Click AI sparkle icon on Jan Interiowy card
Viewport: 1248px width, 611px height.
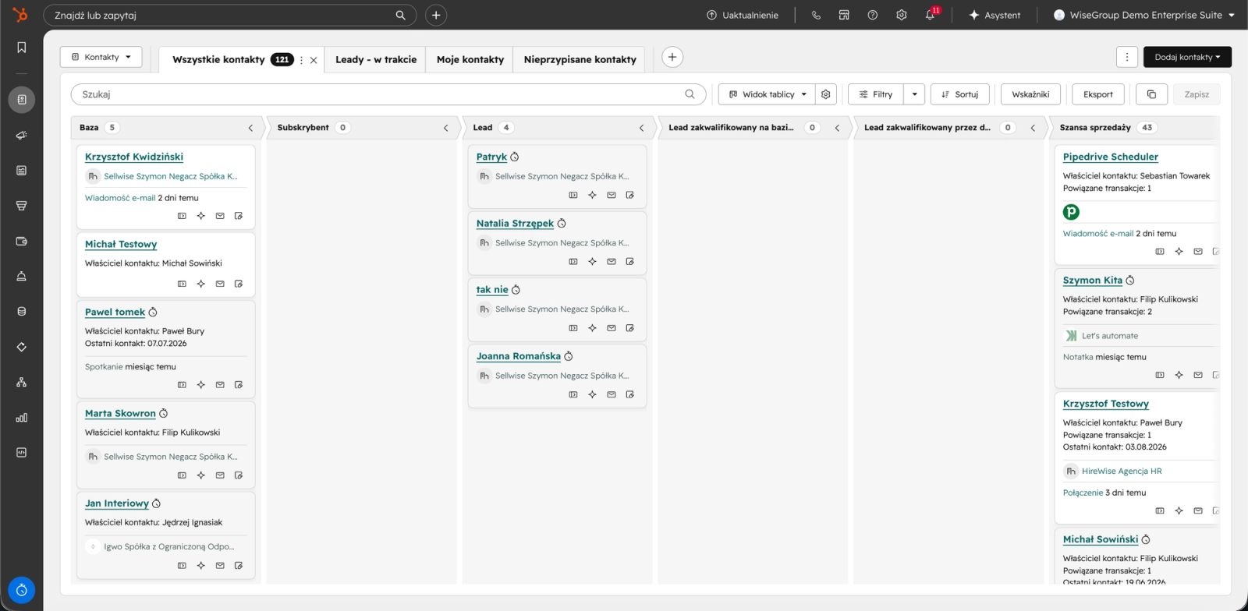pyautogui.click(x=201, y=566)
